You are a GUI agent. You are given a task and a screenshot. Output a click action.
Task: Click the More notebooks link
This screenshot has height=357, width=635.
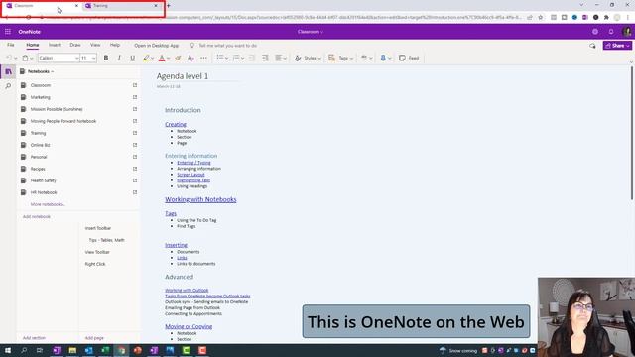pyautogui.click(x=48, y=204)
